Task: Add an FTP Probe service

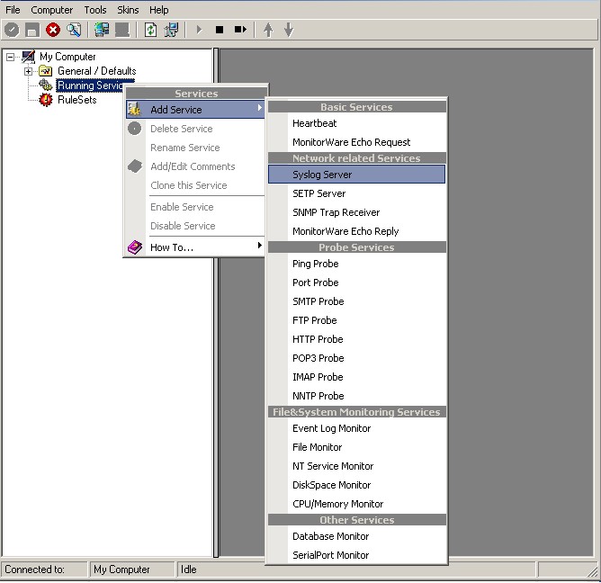Action: pos(357,320)
